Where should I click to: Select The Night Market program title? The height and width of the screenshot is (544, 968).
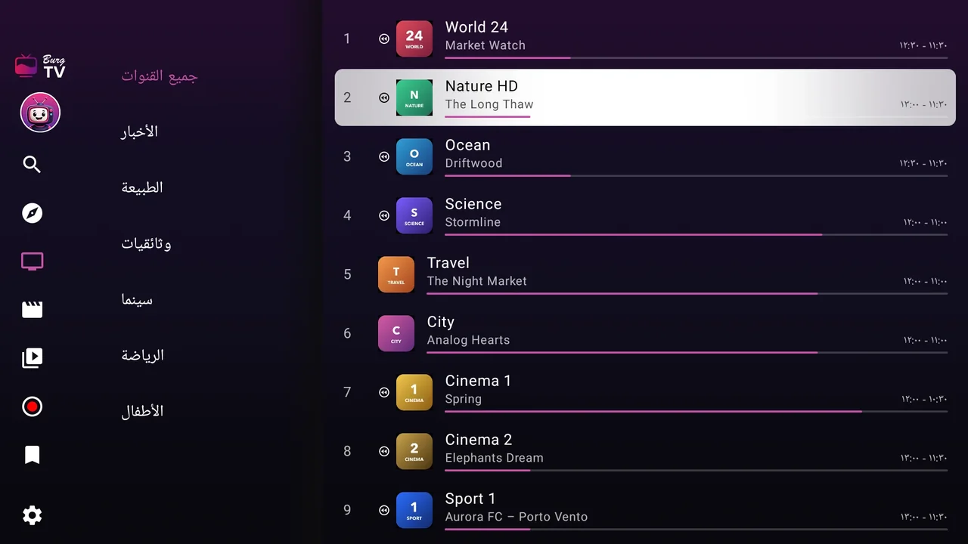476,281
